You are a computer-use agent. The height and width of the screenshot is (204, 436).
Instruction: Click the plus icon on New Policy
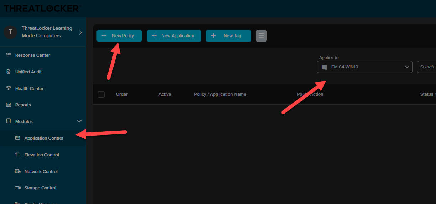104,35
